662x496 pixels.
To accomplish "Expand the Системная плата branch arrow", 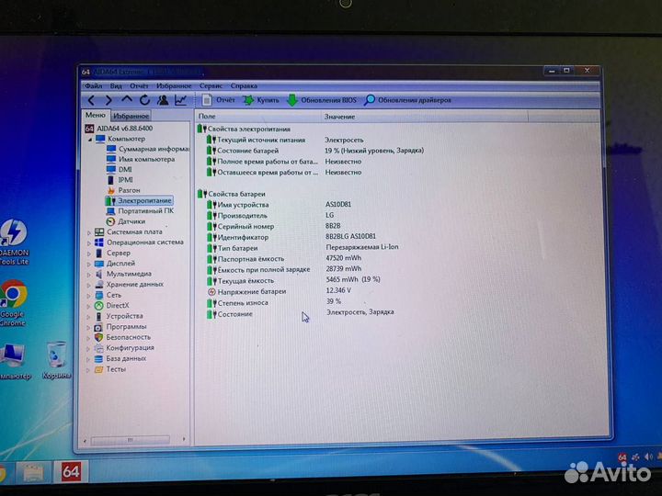I will point(89,232).
